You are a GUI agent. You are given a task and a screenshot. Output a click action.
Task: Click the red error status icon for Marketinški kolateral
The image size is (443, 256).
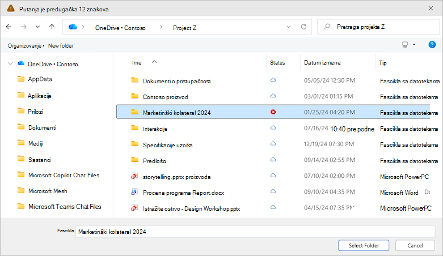click(x=273, y=112)
